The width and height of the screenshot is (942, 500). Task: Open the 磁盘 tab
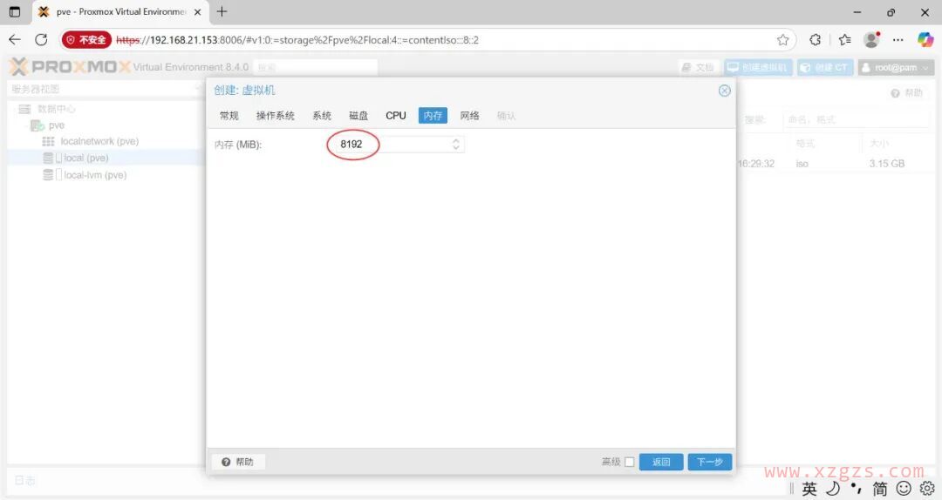click(358, 116)
